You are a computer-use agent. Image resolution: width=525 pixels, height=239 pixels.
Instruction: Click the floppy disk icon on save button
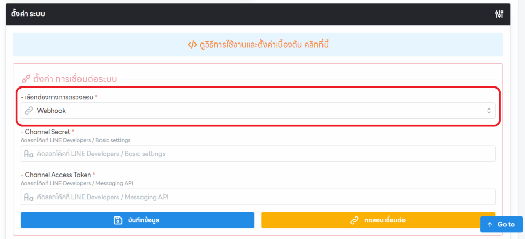tap(118, 220)
